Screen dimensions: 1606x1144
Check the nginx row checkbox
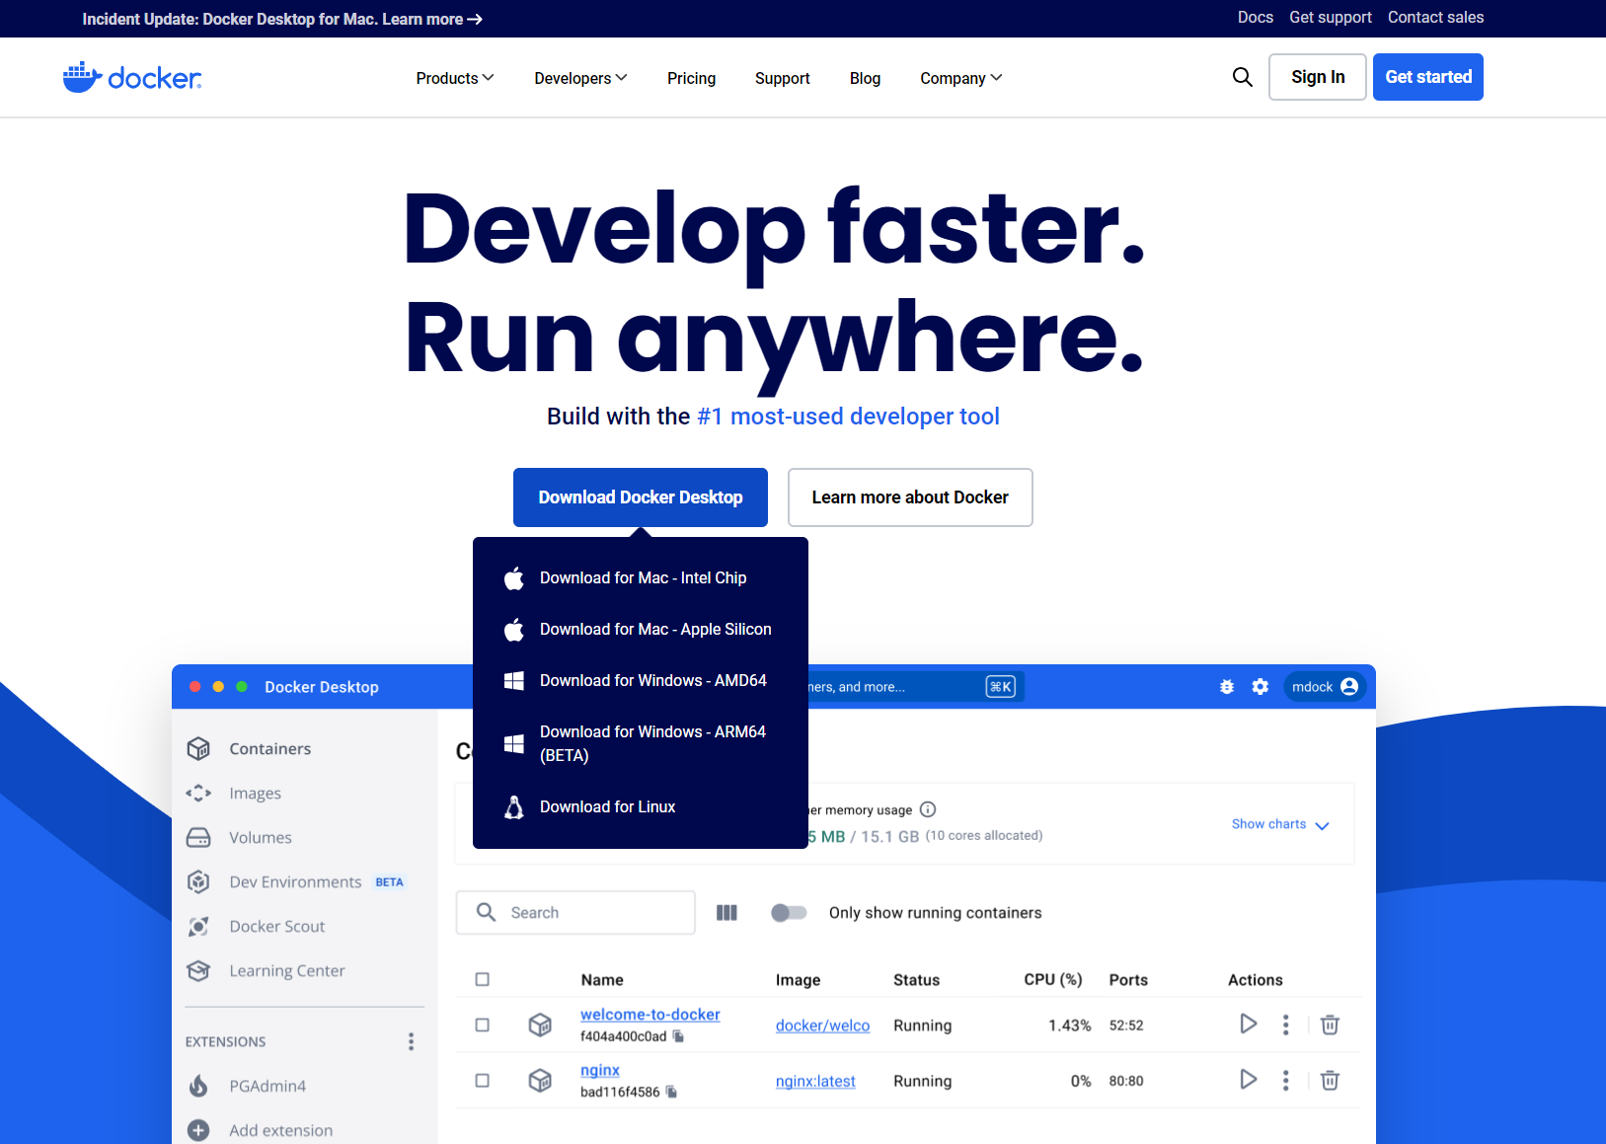[x=482, y=1080]
